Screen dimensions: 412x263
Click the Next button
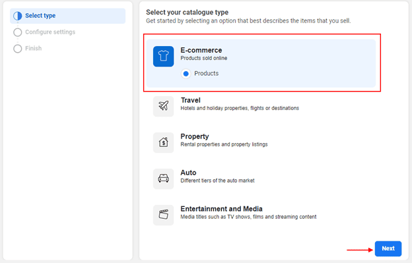(388, 248)
